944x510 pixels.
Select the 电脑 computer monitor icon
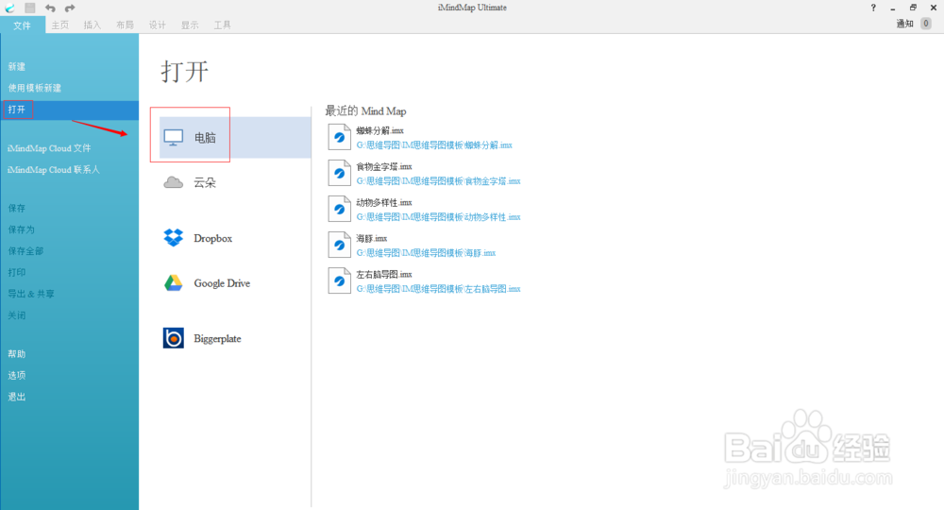tap(174, 138)
